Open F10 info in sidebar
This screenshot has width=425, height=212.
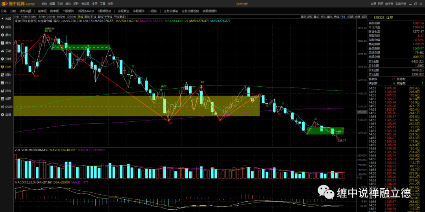click(6, 83)
